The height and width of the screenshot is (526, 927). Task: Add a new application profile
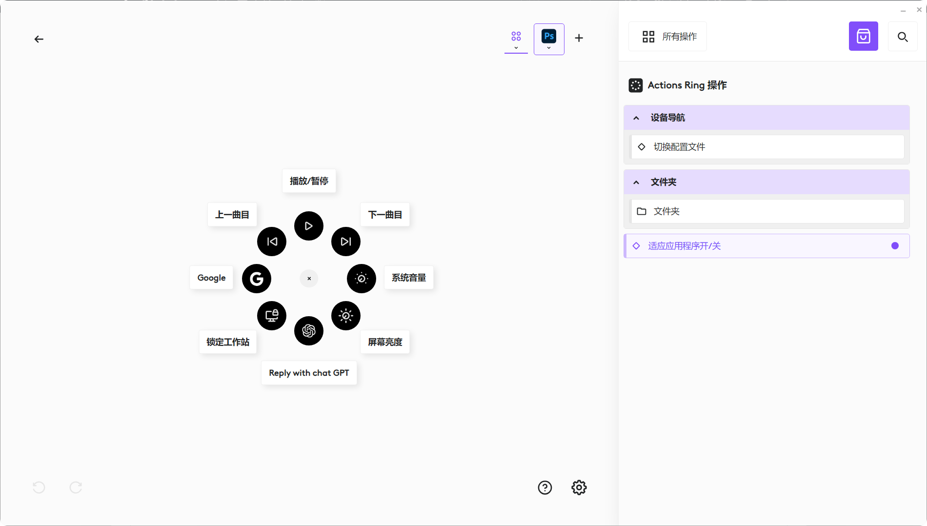click(579, 38)
